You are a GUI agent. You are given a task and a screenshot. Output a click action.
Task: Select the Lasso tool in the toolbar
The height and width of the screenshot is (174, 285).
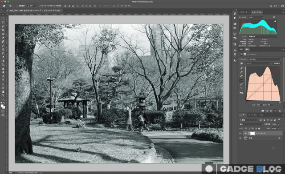[x=3, y=22]
